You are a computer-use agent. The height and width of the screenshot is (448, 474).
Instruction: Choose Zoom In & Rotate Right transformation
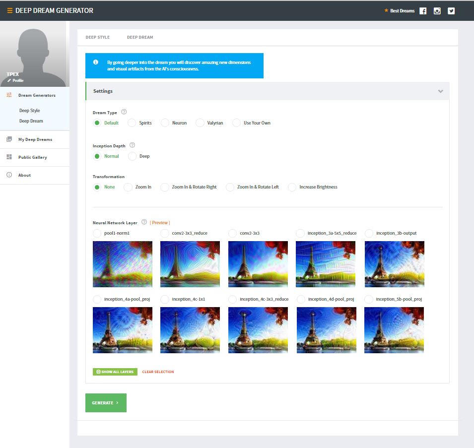pyautogui.click(x=165, y=187)
